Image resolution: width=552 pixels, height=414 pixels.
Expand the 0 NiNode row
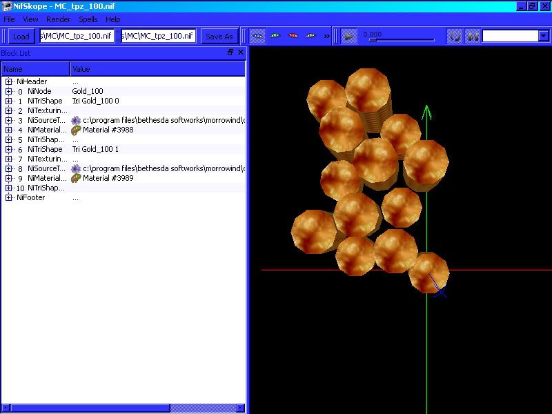8,92
